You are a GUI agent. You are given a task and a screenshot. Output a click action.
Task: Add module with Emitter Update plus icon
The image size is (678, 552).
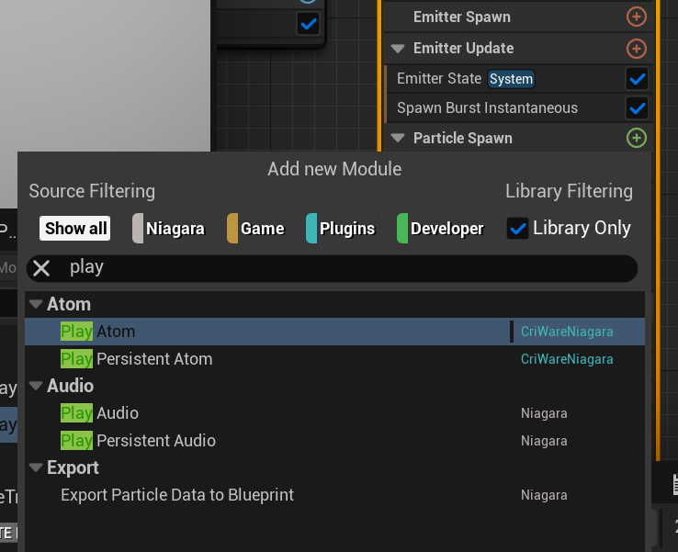(x=636, y=48)
